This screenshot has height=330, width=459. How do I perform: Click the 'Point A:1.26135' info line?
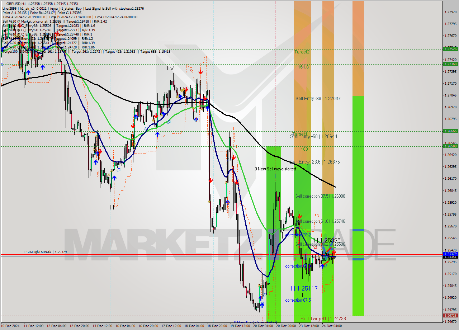coord(14,13)
